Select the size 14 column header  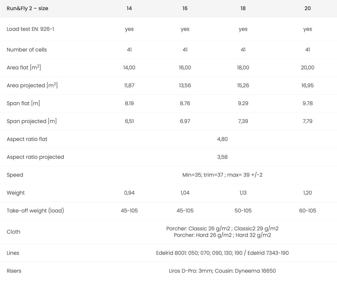tap(129, 8)
